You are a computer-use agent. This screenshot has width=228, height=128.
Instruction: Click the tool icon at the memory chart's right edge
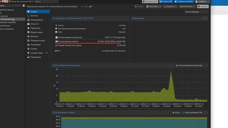click(x=206, y=112)
